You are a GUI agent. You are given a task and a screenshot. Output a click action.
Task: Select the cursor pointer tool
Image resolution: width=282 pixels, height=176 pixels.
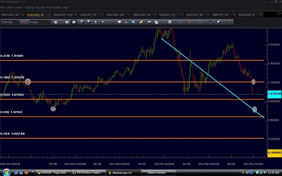click(x=96, y=22)
